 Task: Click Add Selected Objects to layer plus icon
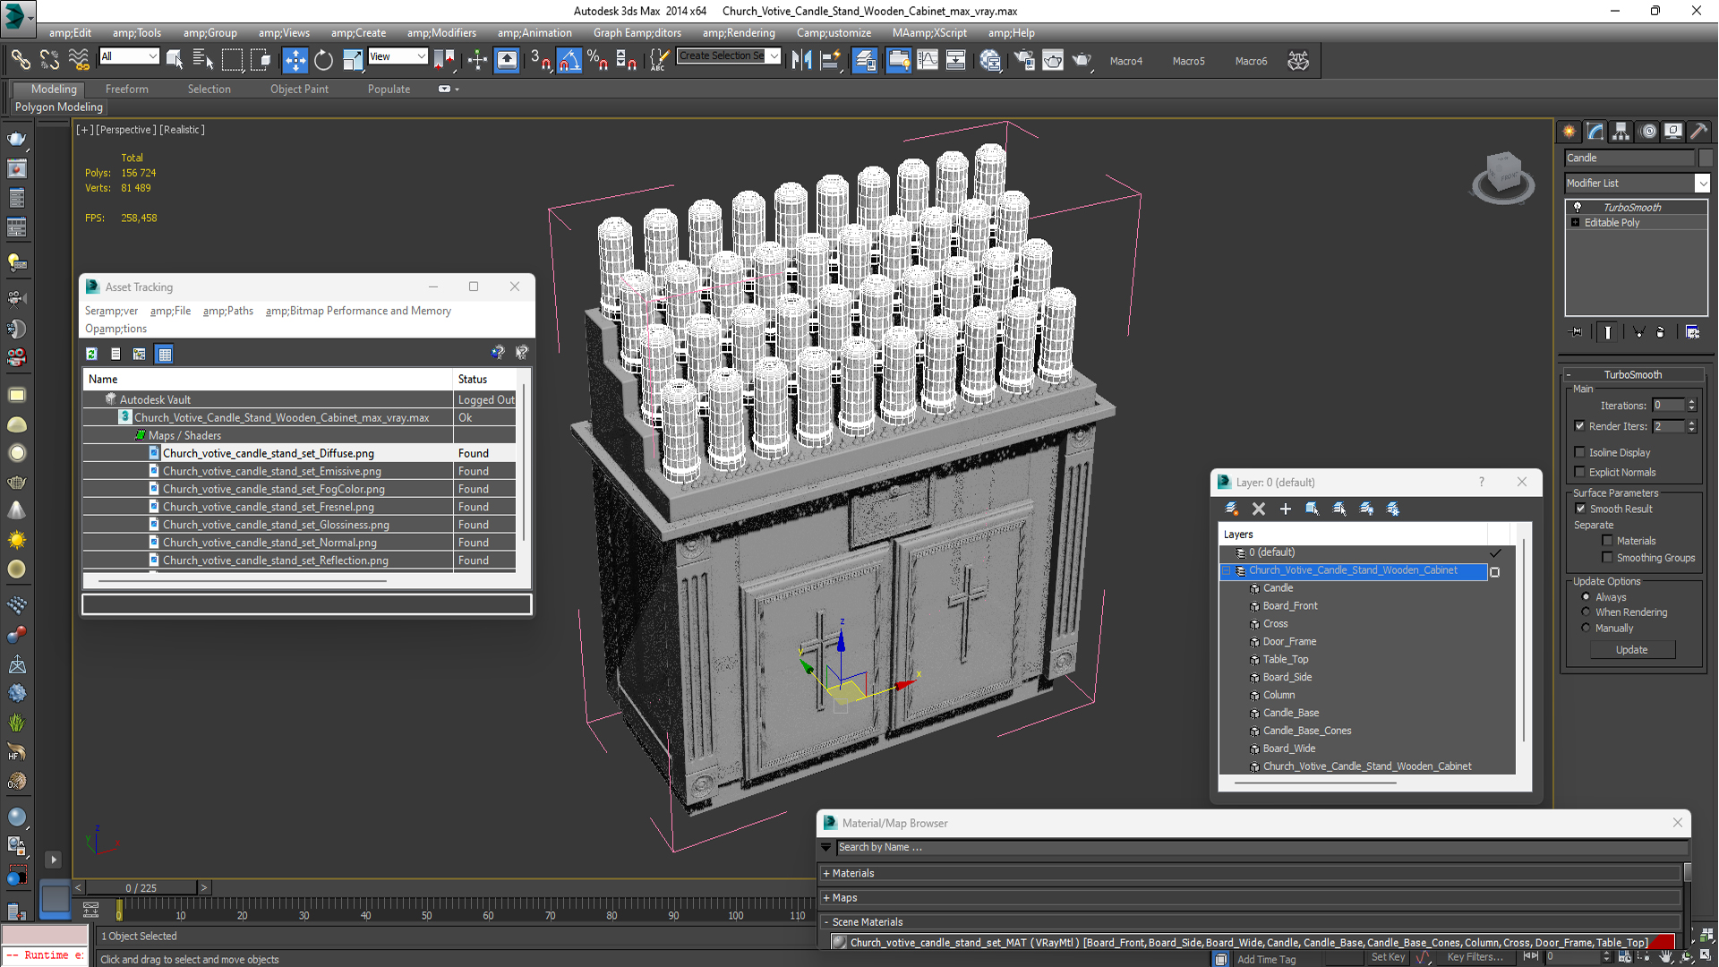[x=1286, y=509]
